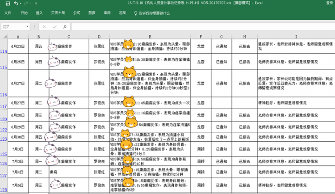Expand the Name Box dropdown arrow
Screen dimensions: 335x194
pos(27,27)
